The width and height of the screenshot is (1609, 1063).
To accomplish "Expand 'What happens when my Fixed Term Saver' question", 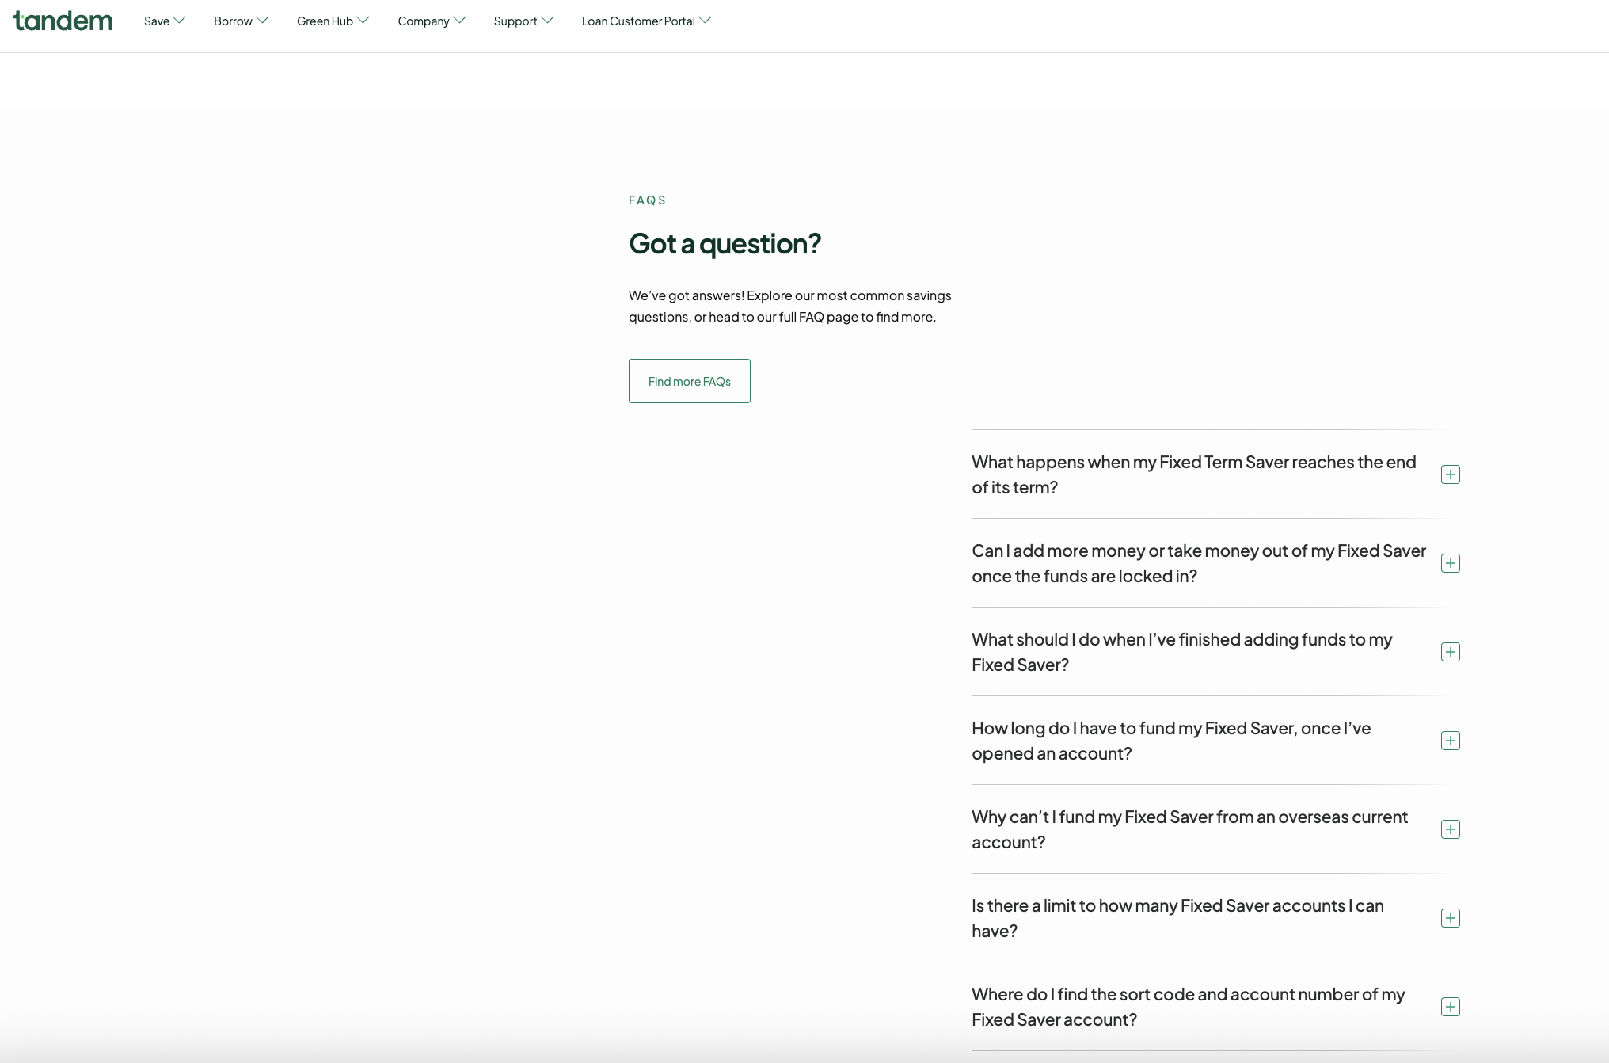I will pos(1193,474).
